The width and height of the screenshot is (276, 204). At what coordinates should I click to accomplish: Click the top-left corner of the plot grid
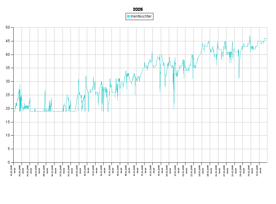pyautogui.click(x=14, y=28)
